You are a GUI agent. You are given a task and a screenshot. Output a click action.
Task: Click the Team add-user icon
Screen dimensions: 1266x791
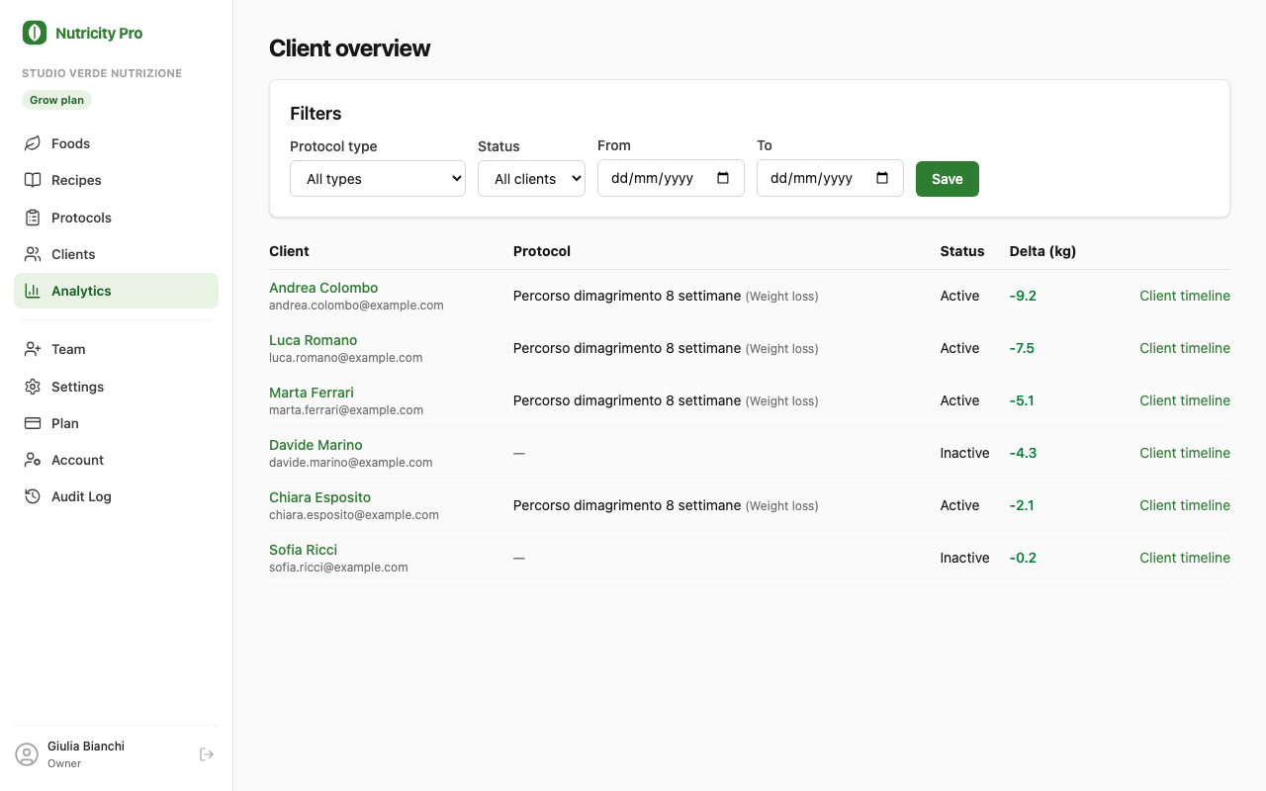pyautogui.click(x=33, y=349)
